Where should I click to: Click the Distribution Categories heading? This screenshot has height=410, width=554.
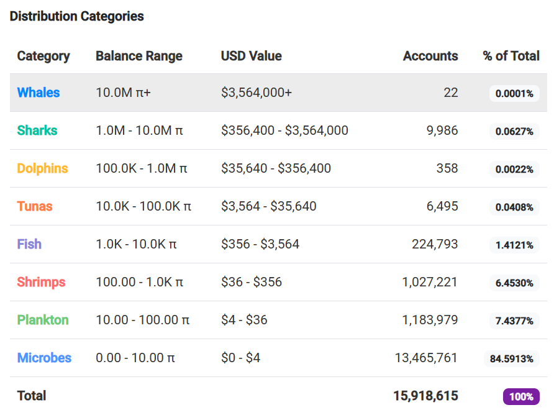[76, 16]
